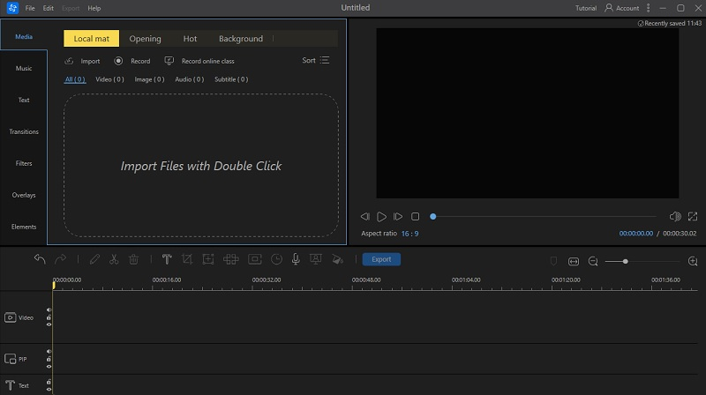This screenshot has width=706, height=395.
Task: Filter media by Audio ( 0 )
Action: click(189, 79)
